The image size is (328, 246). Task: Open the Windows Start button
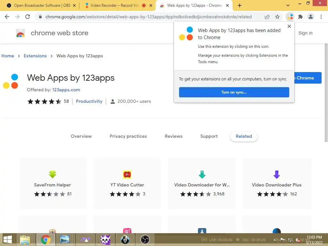tap(8, 240)
